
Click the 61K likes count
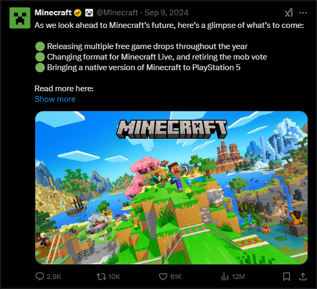click(176, 276)
